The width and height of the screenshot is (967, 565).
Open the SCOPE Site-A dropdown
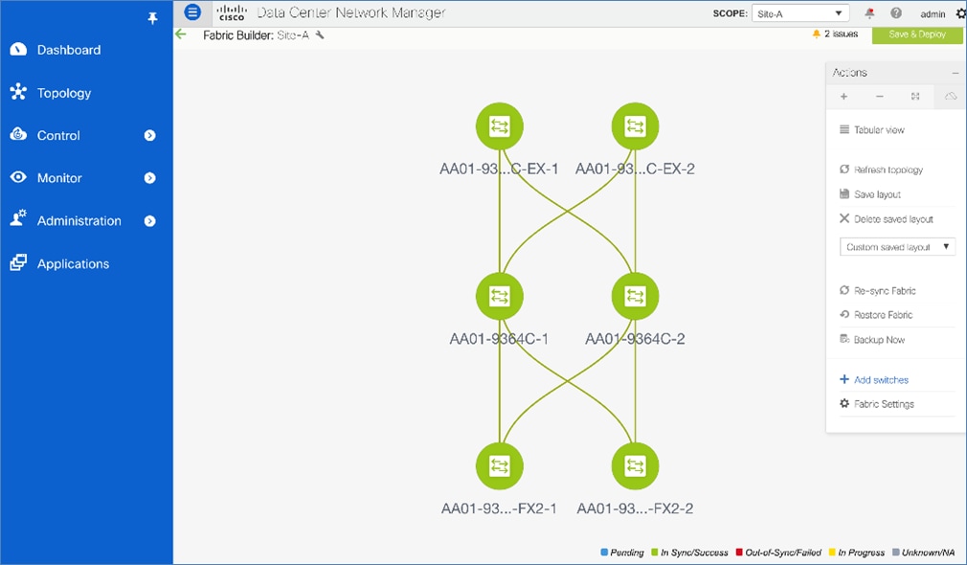(x=799, y=13)
